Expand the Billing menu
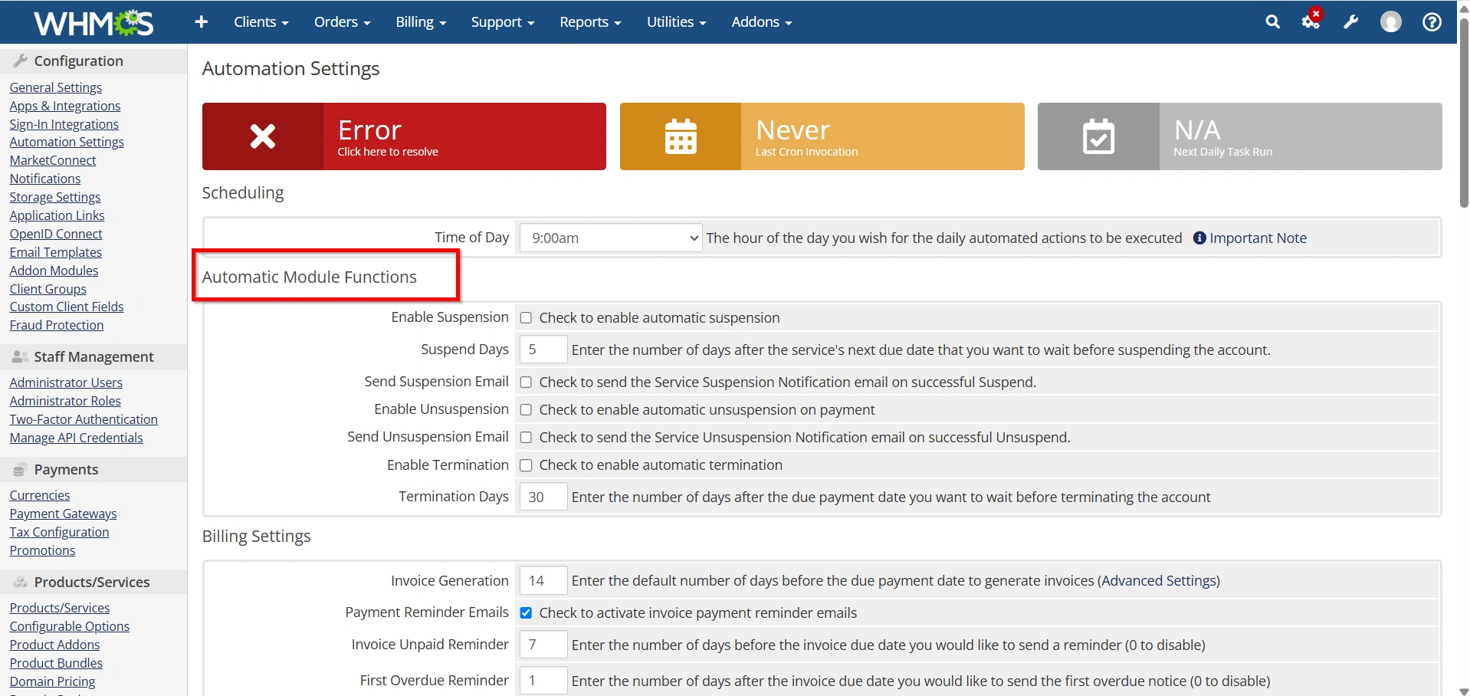 click(421, 22)
